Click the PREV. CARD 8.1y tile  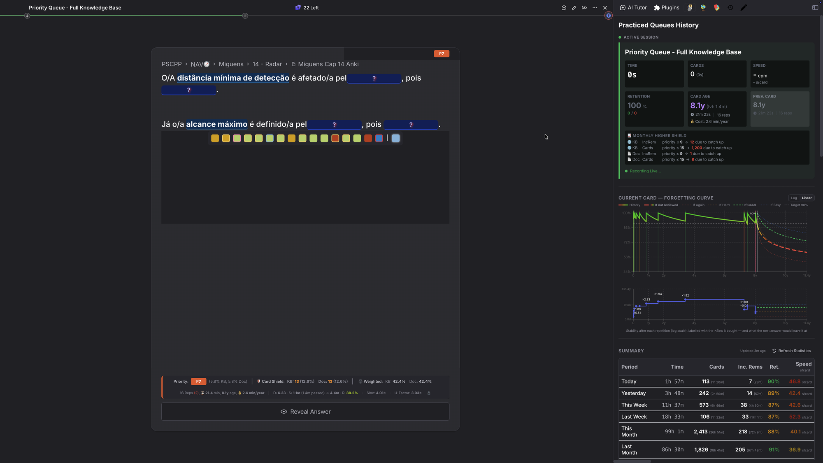[780, 109]
